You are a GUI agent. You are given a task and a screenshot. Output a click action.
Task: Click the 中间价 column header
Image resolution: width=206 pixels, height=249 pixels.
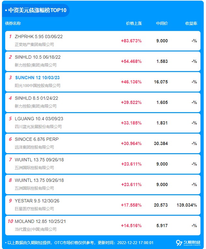tap(162, 23)
